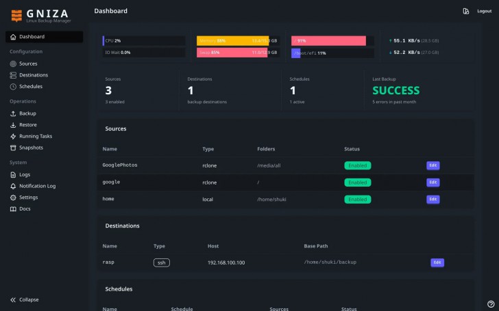Image resolution: width=499 pixels, height=311 pixels.
Task: Open the Backup operations page
Action: [x=45, y=113]
